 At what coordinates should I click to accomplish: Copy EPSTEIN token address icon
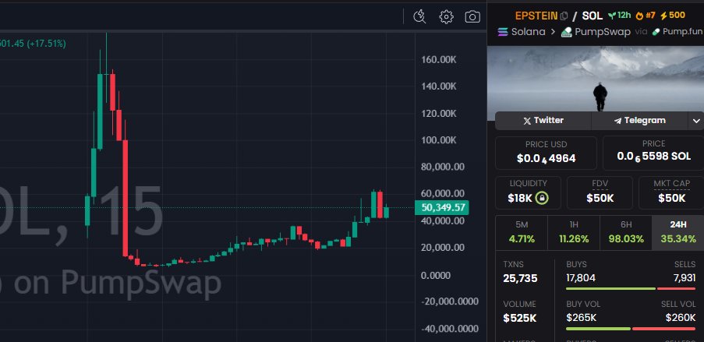[564, 16]
